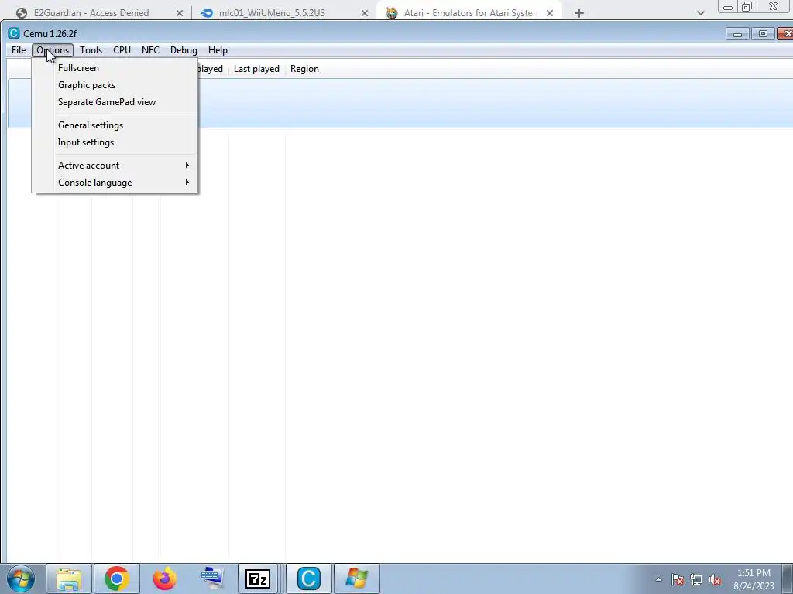Minimize the Cemu window
793x594 pixels.
click(x=737, y=34)
